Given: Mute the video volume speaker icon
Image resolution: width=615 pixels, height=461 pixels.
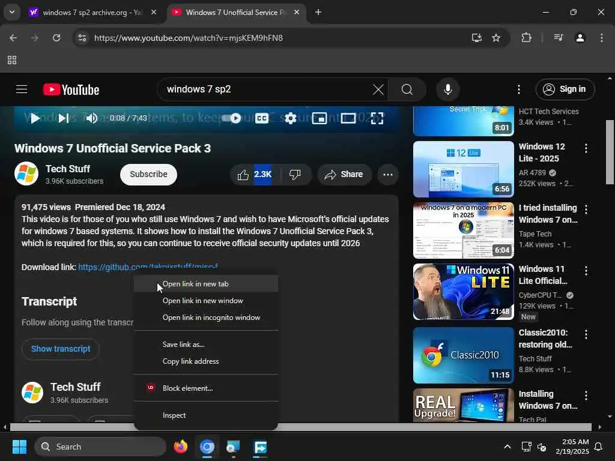Looking at the screenshot, I should (x=91, y=118).
